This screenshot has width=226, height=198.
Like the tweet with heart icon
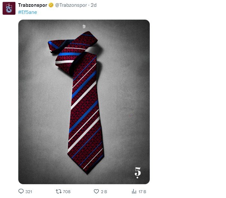[96, 192]
